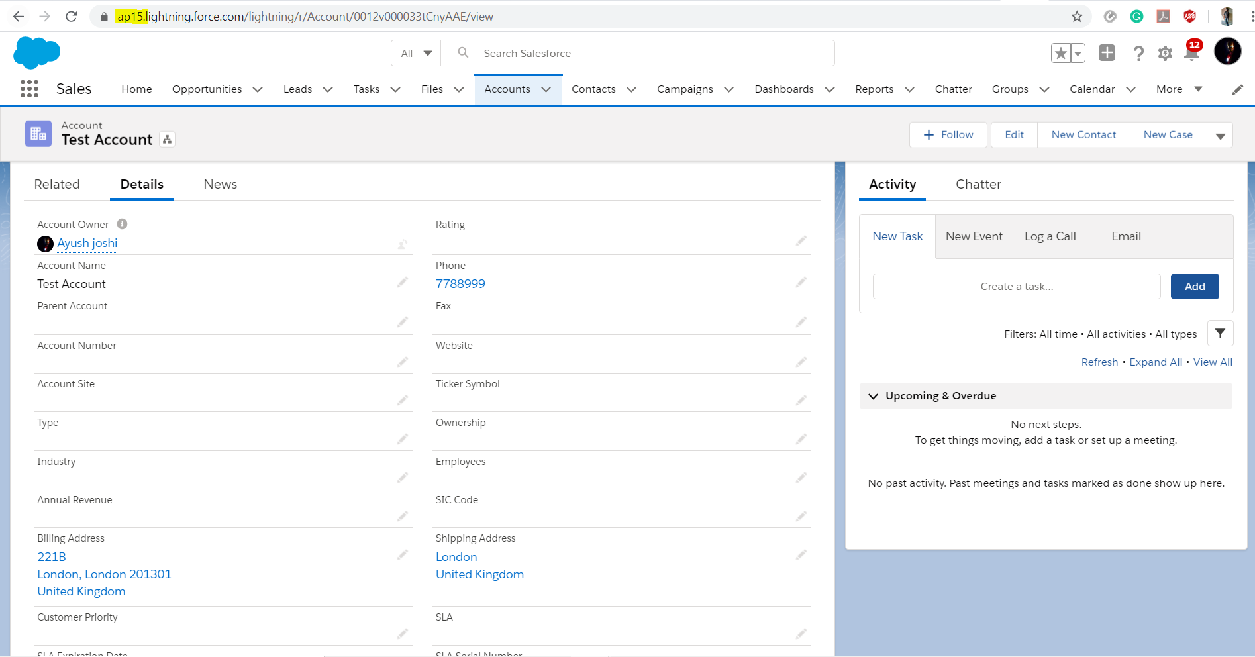Edit the Employees field pencil icon
The height and width of the screenshot is (657, 1255).
click(801, 478)
